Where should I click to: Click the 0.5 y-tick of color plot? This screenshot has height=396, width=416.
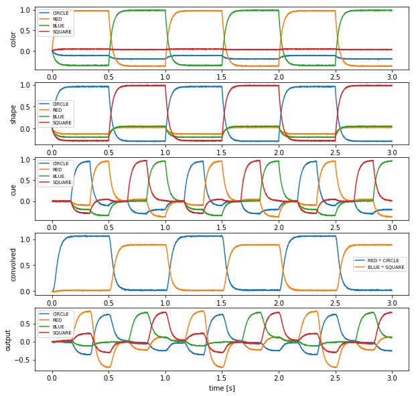(25, 31)
